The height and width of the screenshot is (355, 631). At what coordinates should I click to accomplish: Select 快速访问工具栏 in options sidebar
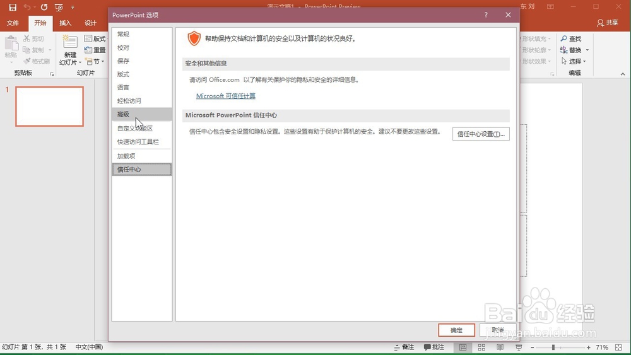coord(141,141)
